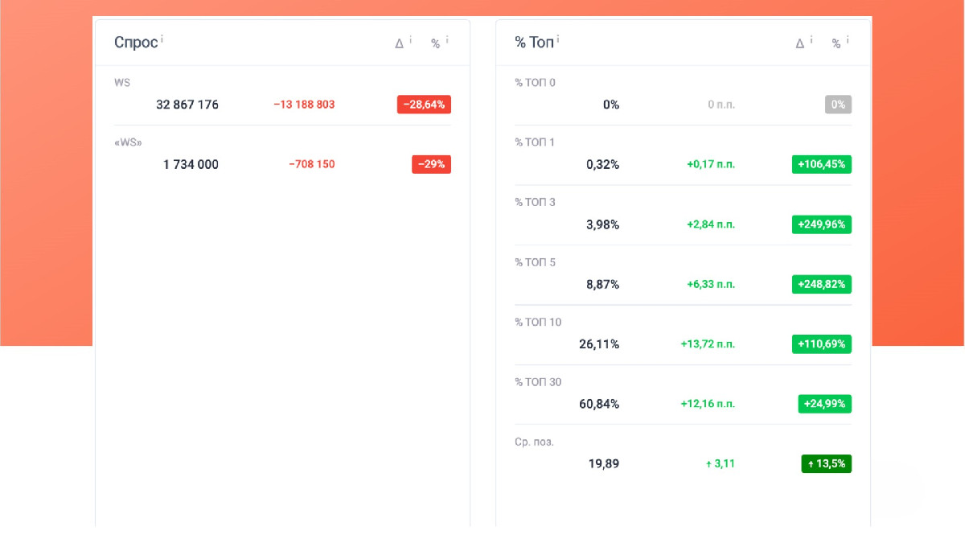Click the Ср. поз. row label
Viewport: 965px width, 543px height.
pyautogui.click(x=535, y=442)
